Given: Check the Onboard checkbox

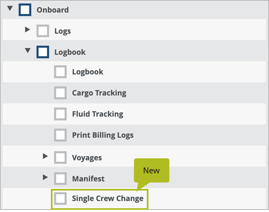Looking at the screenshot, I should click(25, 10).
